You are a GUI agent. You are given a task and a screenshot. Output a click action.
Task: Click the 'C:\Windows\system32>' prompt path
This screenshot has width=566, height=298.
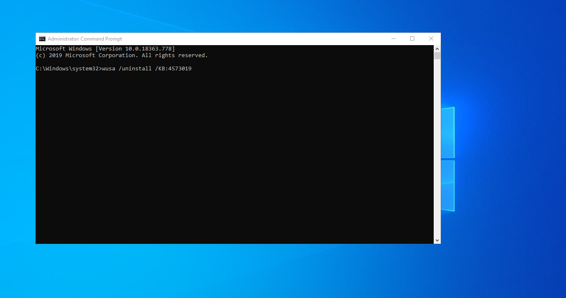click(69, 69)
